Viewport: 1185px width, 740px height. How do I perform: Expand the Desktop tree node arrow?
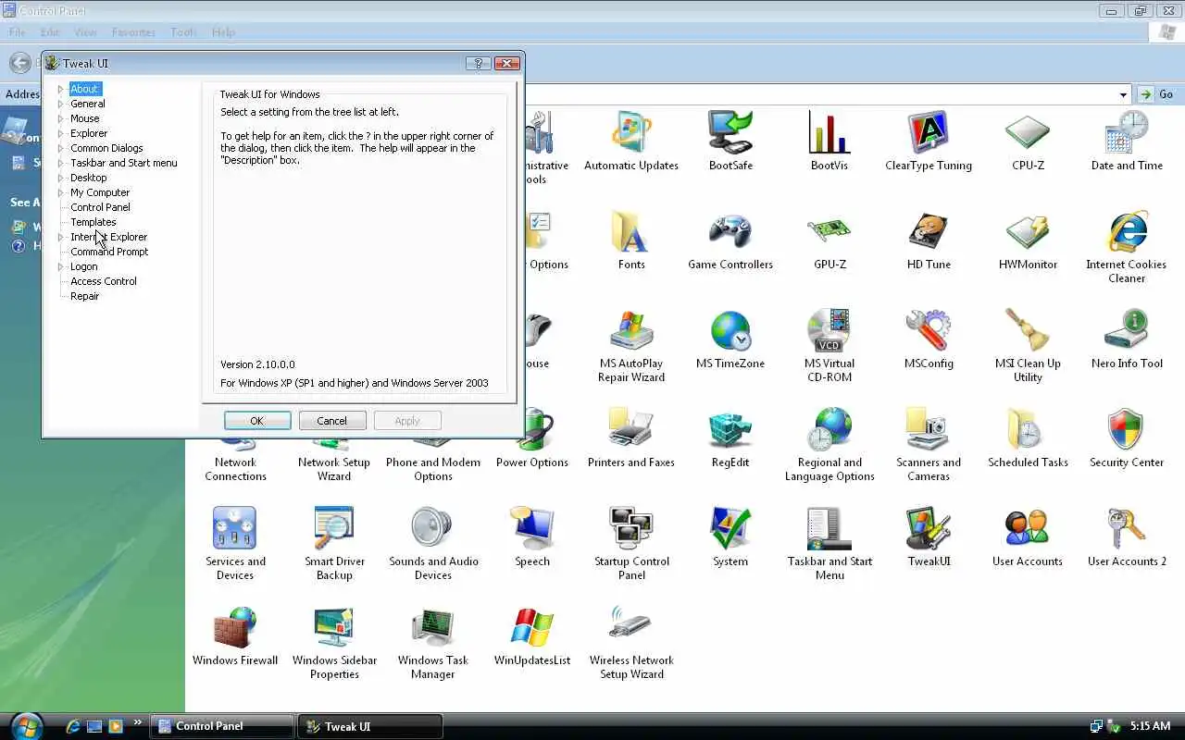pos(61,178)
